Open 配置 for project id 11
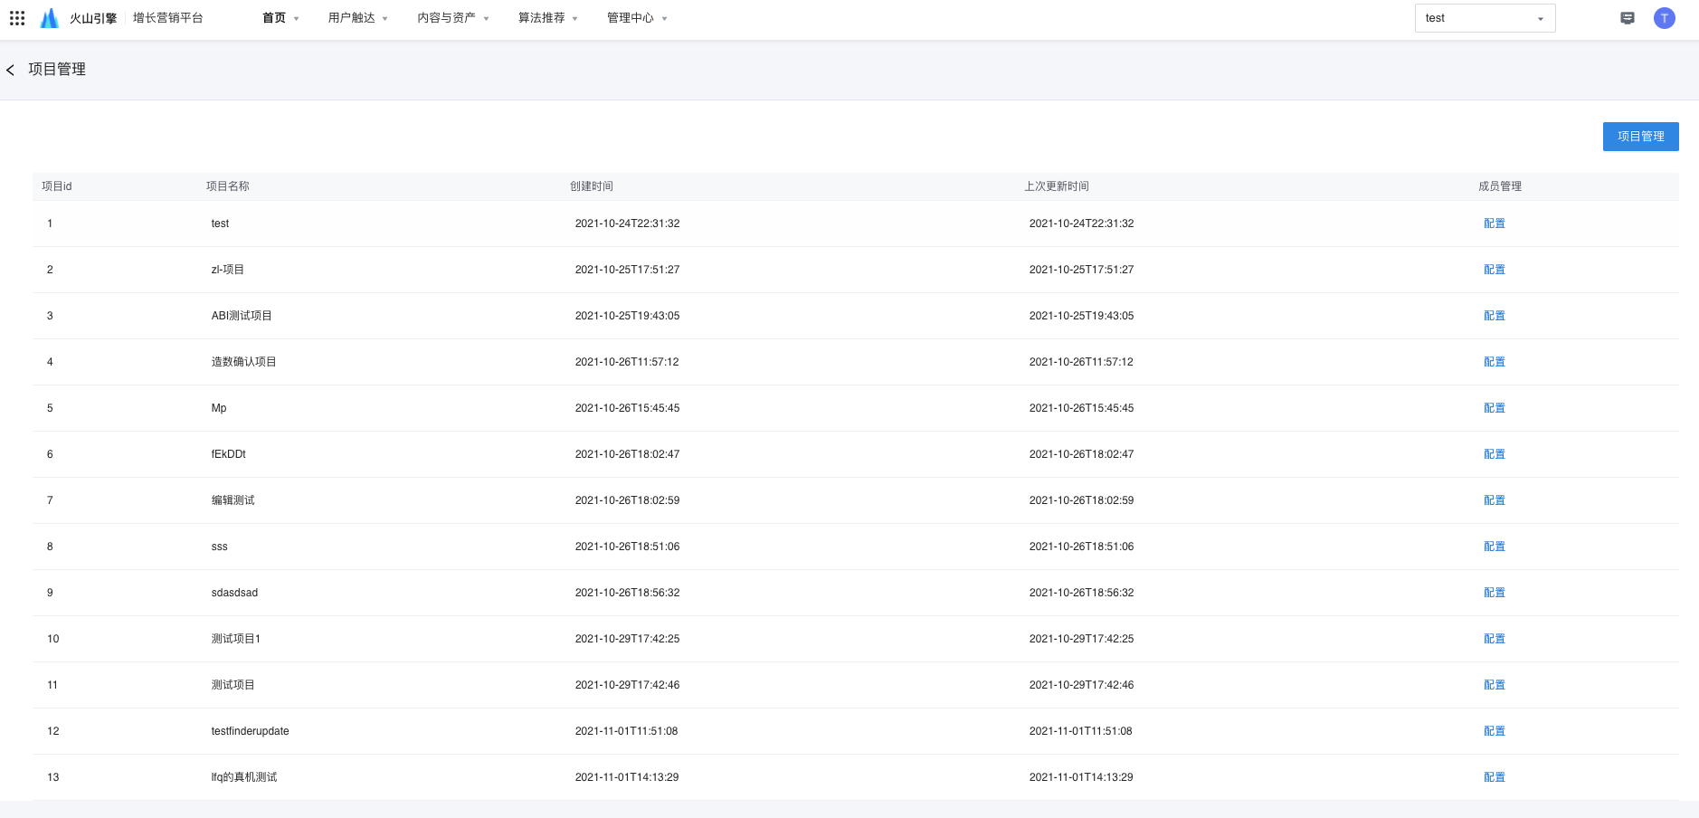1699x818 pixels. point(1494,685)
